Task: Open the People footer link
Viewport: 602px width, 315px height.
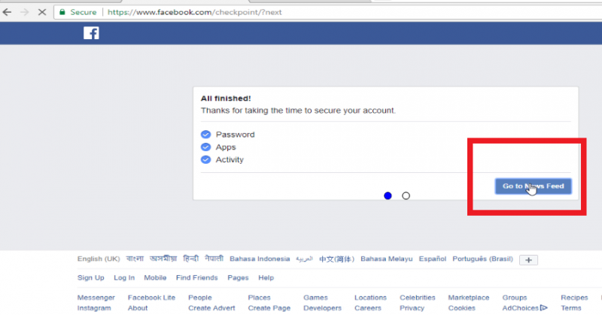Action: point(200,298)
